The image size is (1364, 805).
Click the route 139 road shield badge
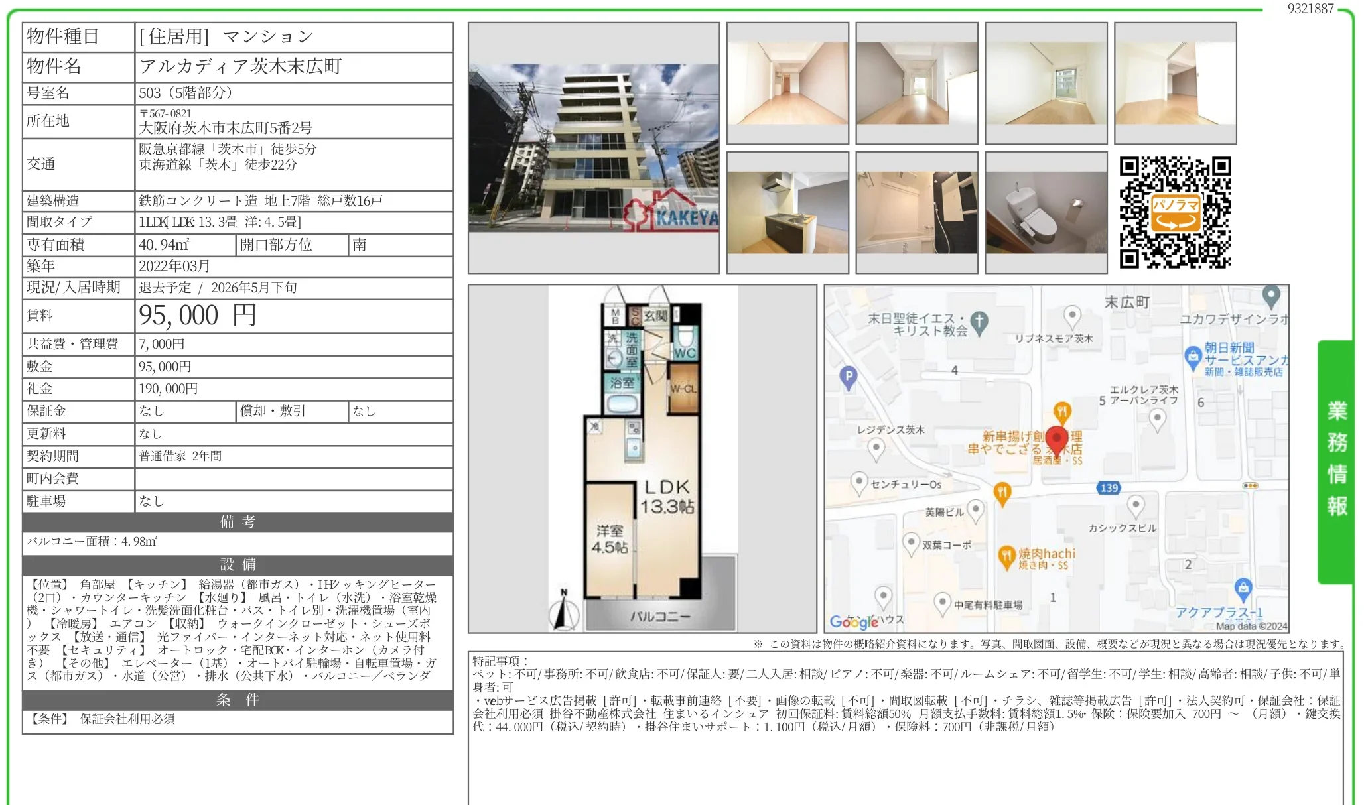click(x=1109, y=487)
